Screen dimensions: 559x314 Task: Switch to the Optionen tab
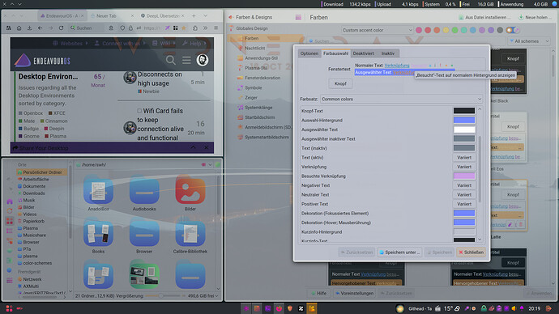tap(309, 53)
